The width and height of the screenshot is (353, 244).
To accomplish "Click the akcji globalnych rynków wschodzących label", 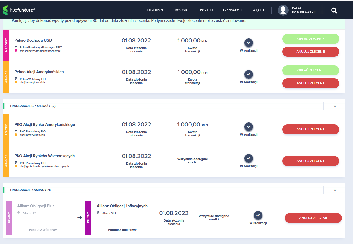I will click(44, 167).
